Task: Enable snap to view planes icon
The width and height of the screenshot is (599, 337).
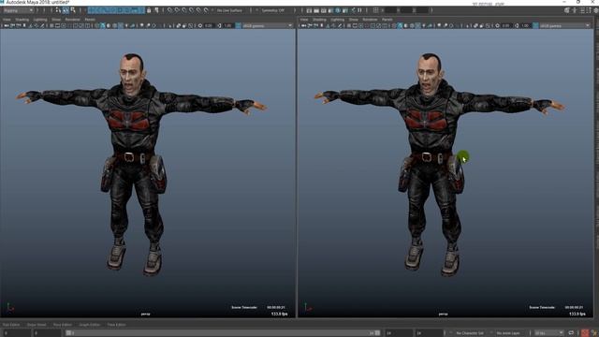Action: 198,10
